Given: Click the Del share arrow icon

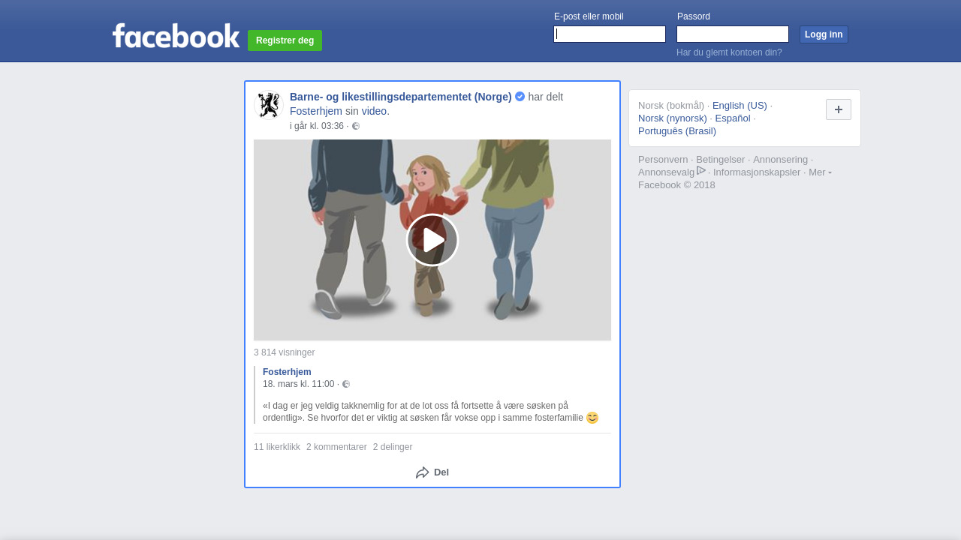Looking at the screenshot, I should coord(423,472).
